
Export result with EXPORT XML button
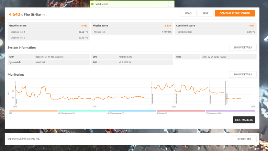(x=244, y=139)
